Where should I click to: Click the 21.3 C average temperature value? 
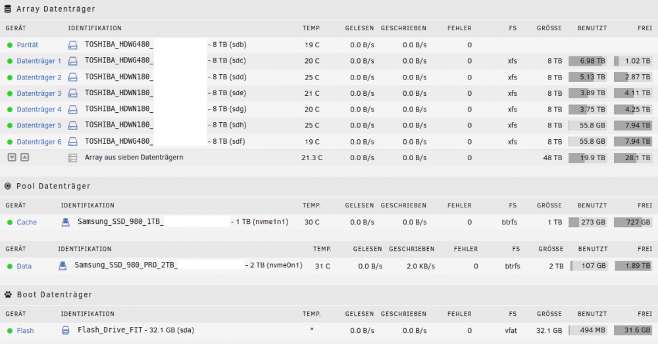click(312, 158)
